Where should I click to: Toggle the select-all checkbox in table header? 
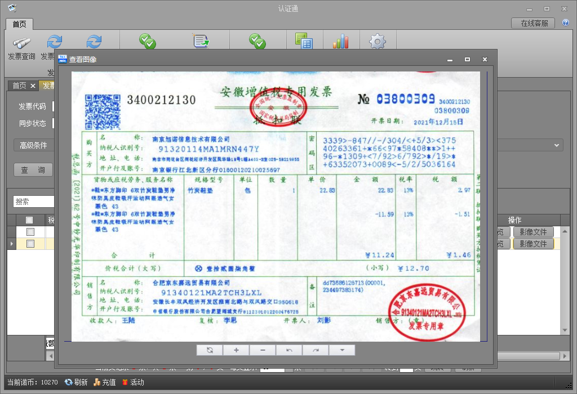pyautogui.click(x=30, y=220)
